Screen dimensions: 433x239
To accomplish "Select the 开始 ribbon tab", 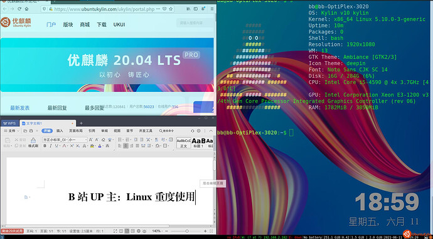I will coord(47,131).
